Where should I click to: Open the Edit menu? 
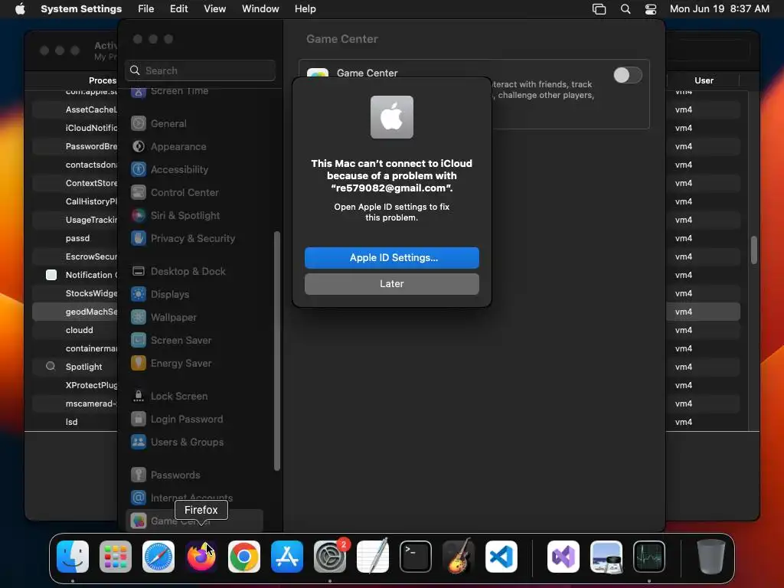[x=178, y=9]
